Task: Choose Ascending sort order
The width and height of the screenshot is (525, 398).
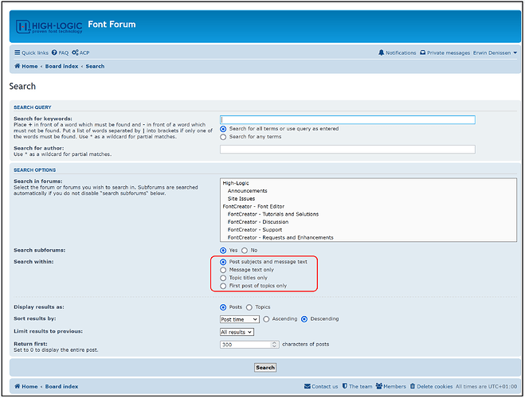Action: point(266,319)
